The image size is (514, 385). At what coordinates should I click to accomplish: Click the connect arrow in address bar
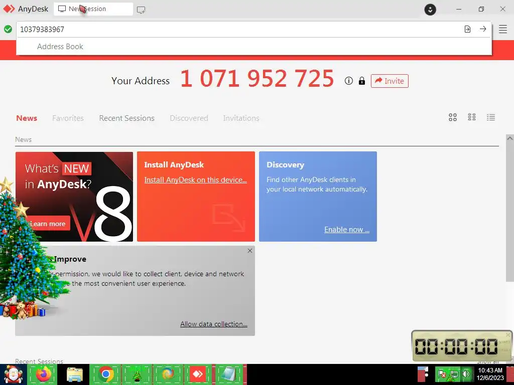coord(483,29)
